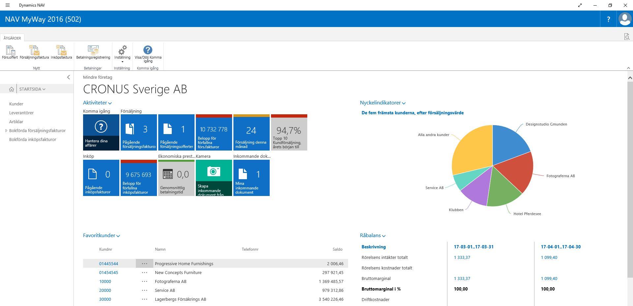Viewport: 633px width, 306px height.
Task: Open Pågående försäljningsfakturor tile
Action: tap(139, 132)
